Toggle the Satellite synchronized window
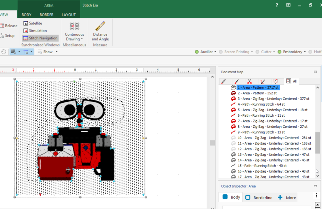 tap(33, 23)
